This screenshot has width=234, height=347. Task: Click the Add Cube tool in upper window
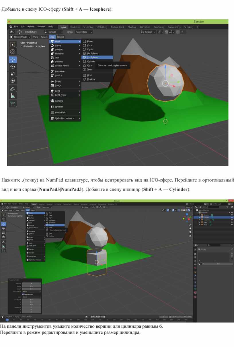13,104
